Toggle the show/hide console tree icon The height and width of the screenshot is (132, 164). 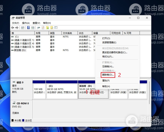click(23, 28)
